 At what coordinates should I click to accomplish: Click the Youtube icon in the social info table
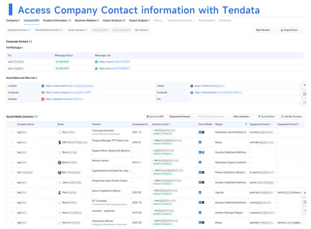(43, 99)
